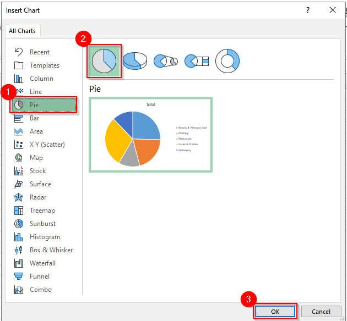This screenshot has width=347, height=321.
Task: Choose the Sunburst chart type
Action: [42, 224]
